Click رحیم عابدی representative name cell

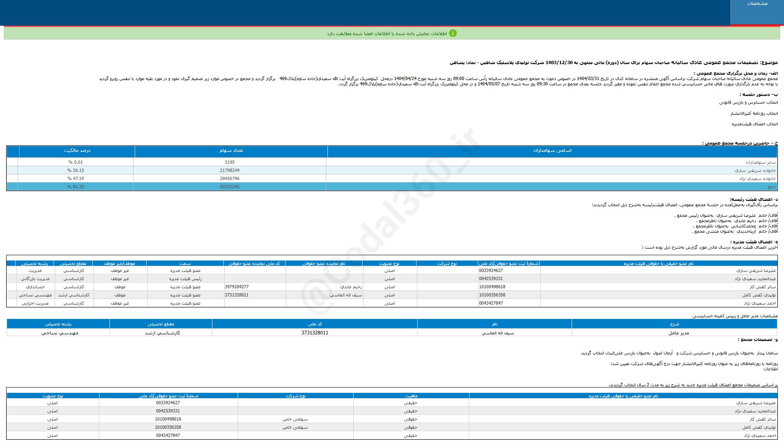coord(351,287)
